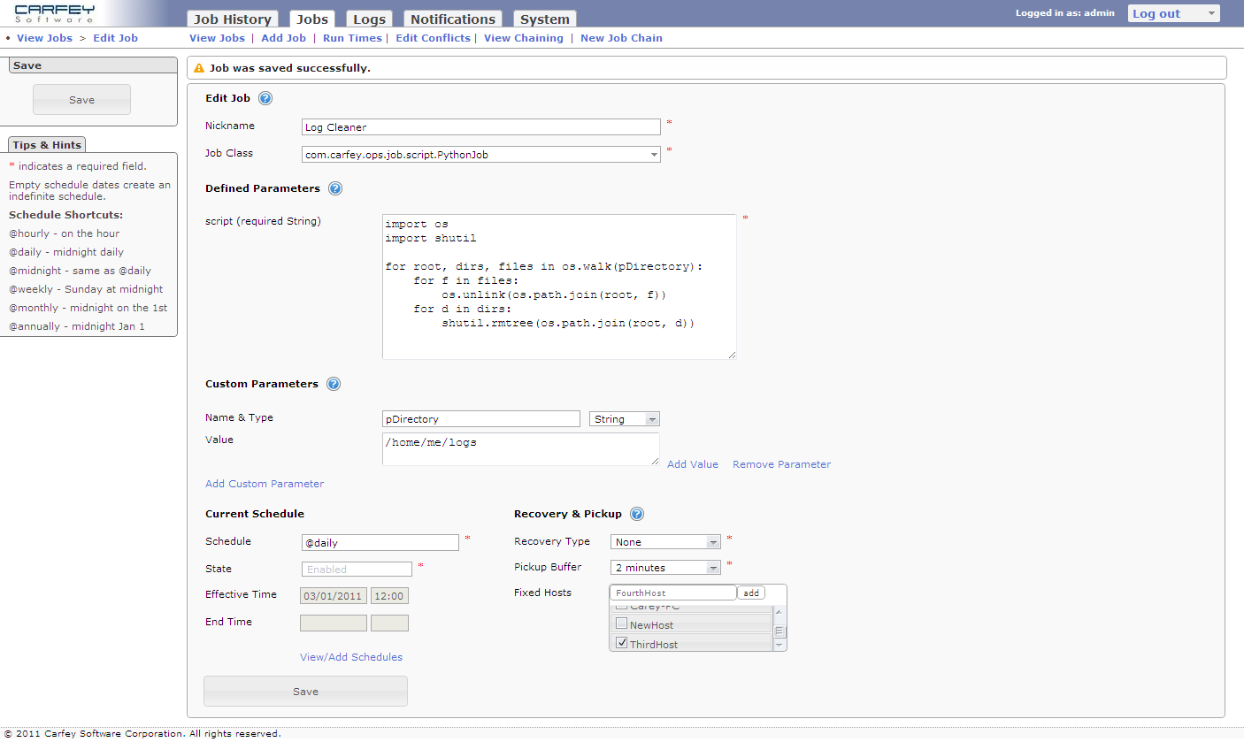Switch to the Job History tab
Image resolution: width=1244 pixels, height=742 pixels.
tap(232, 19)
